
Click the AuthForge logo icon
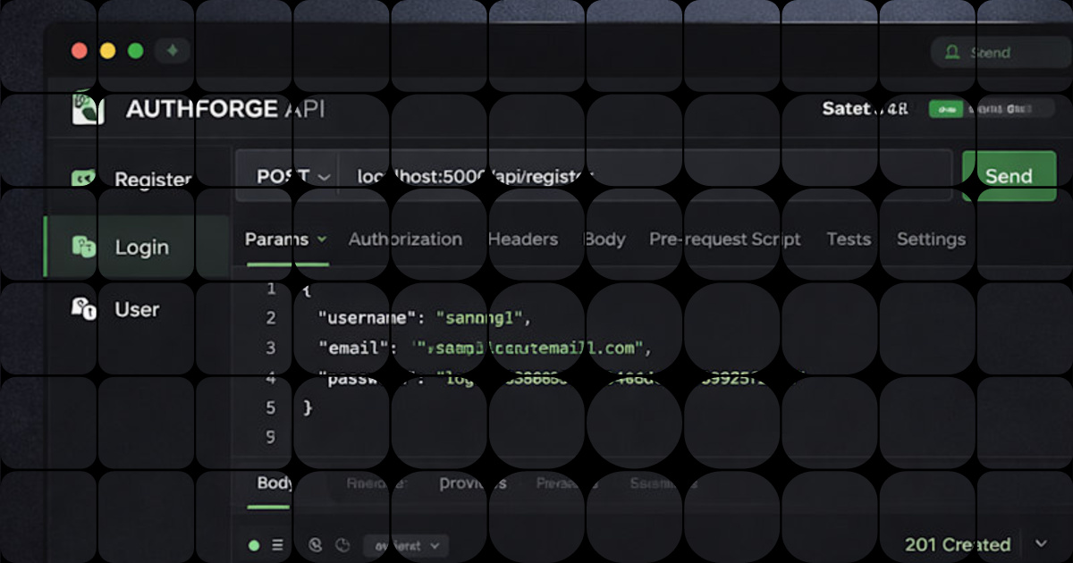pyautogui.click(x=88, y=108)
